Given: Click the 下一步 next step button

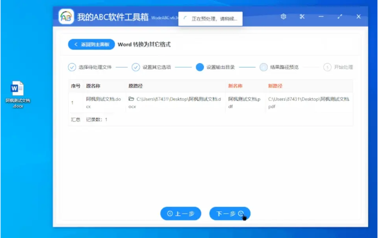Looking at the screenshot, I should (230, 213).
